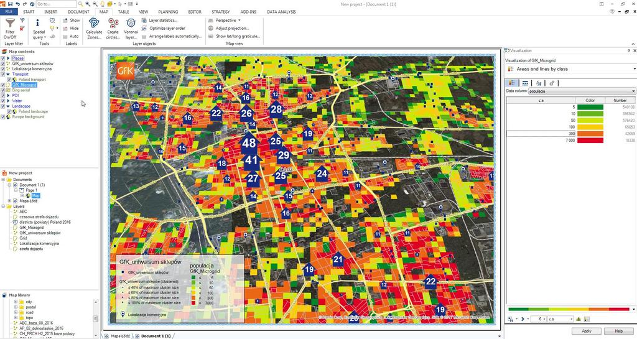Collapse the Landscape group arrow

(x=8, y=106)
